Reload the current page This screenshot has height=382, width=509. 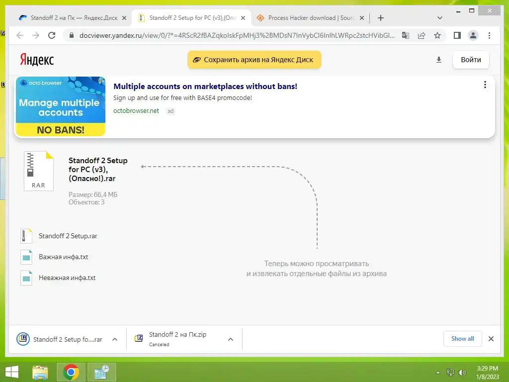point(52,35)
